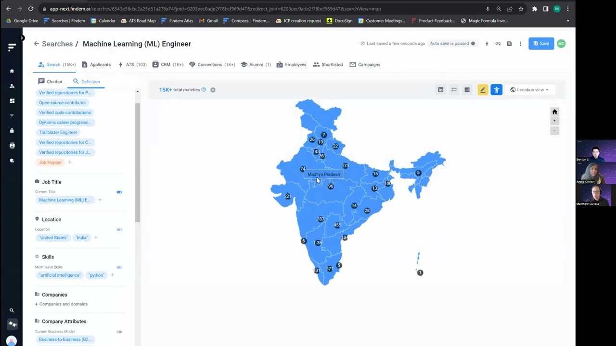Toggle the Current Title filter switch

pos(119,192)
